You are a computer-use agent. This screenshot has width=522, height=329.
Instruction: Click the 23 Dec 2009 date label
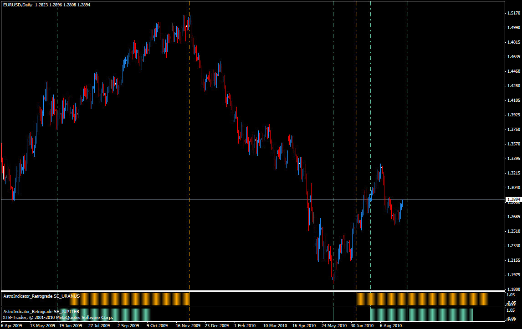click(217, 326)
